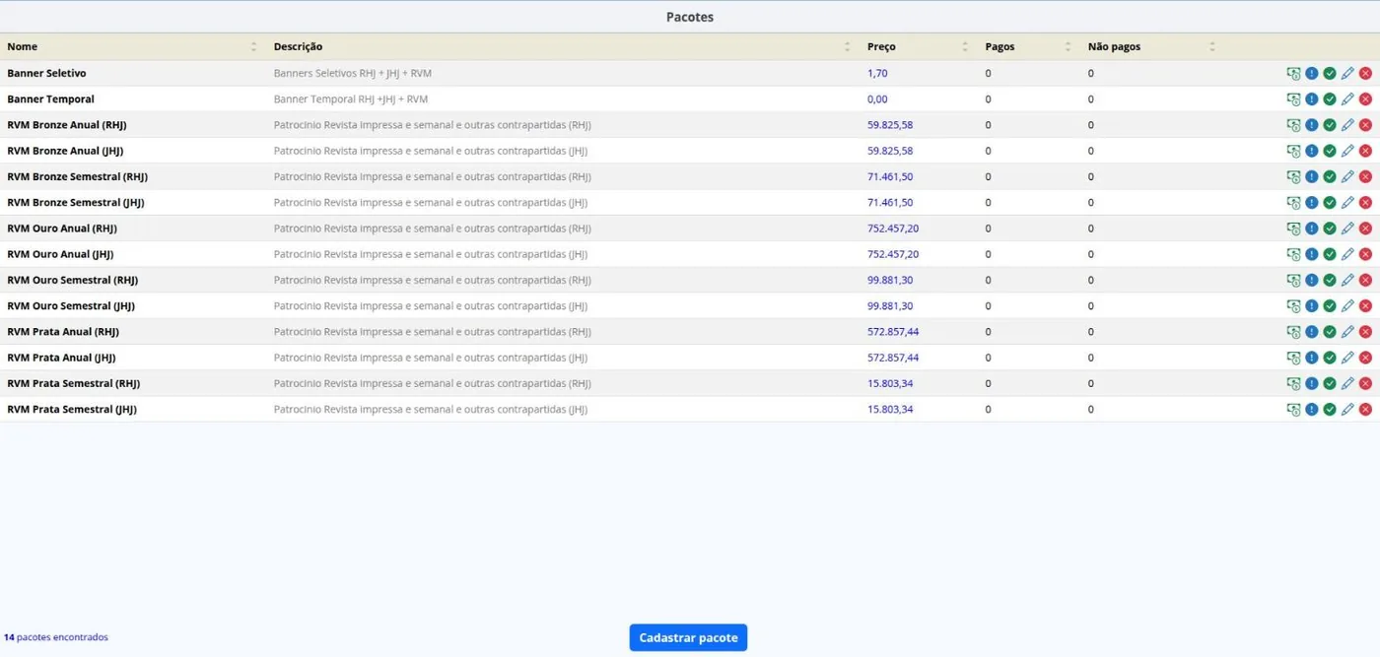Sort the table by the Descrição column arrows

click(x=847, y=46)
